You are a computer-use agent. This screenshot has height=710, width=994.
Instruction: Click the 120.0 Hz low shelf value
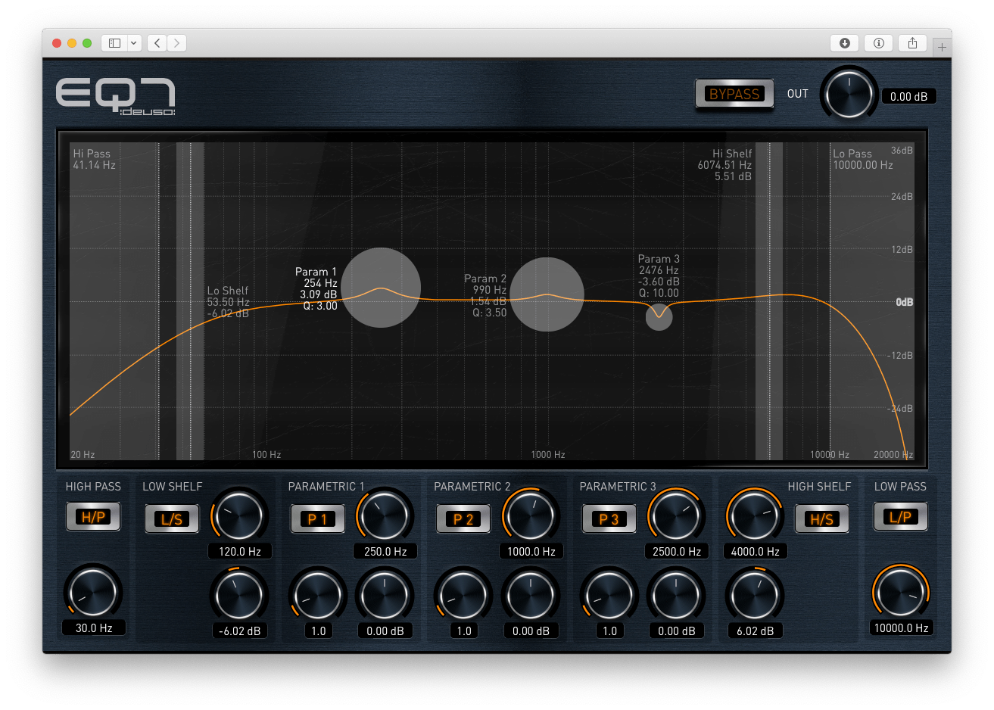coord(239,551)
